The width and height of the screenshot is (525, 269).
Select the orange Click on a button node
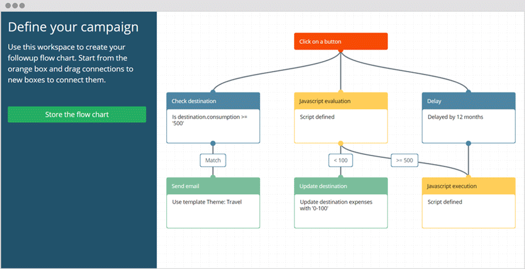(340, 41)
